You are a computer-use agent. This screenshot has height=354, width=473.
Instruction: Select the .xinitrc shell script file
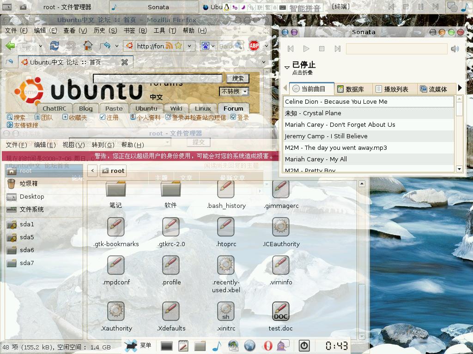click(x=226, y=317)
